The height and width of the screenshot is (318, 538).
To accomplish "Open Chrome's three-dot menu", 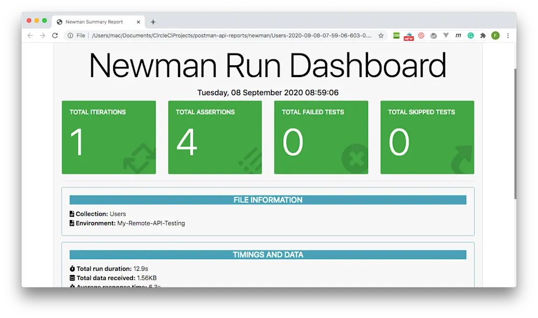I will pos(508,35).
